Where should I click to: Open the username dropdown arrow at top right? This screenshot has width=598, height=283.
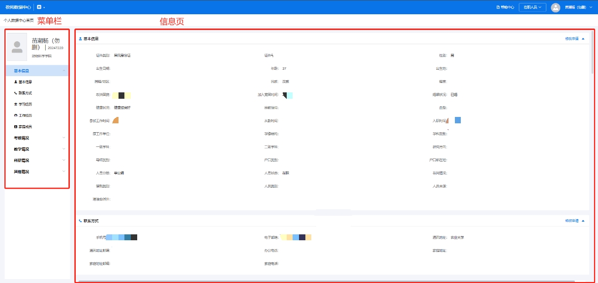coord(591,7)
